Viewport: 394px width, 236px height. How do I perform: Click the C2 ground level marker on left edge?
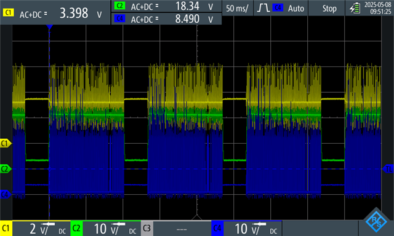pos(6,168)
